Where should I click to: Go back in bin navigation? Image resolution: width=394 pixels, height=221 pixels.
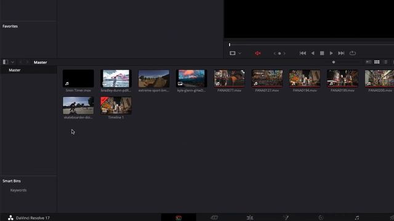[x=20, y=62]
